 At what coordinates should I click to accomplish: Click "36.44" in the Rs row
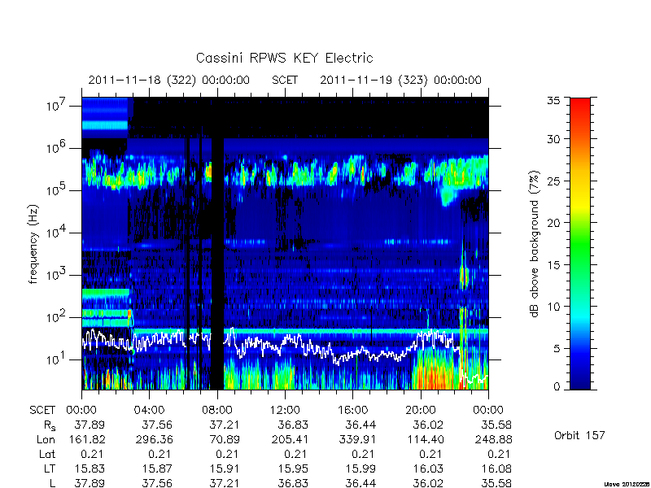coord(360,425)
